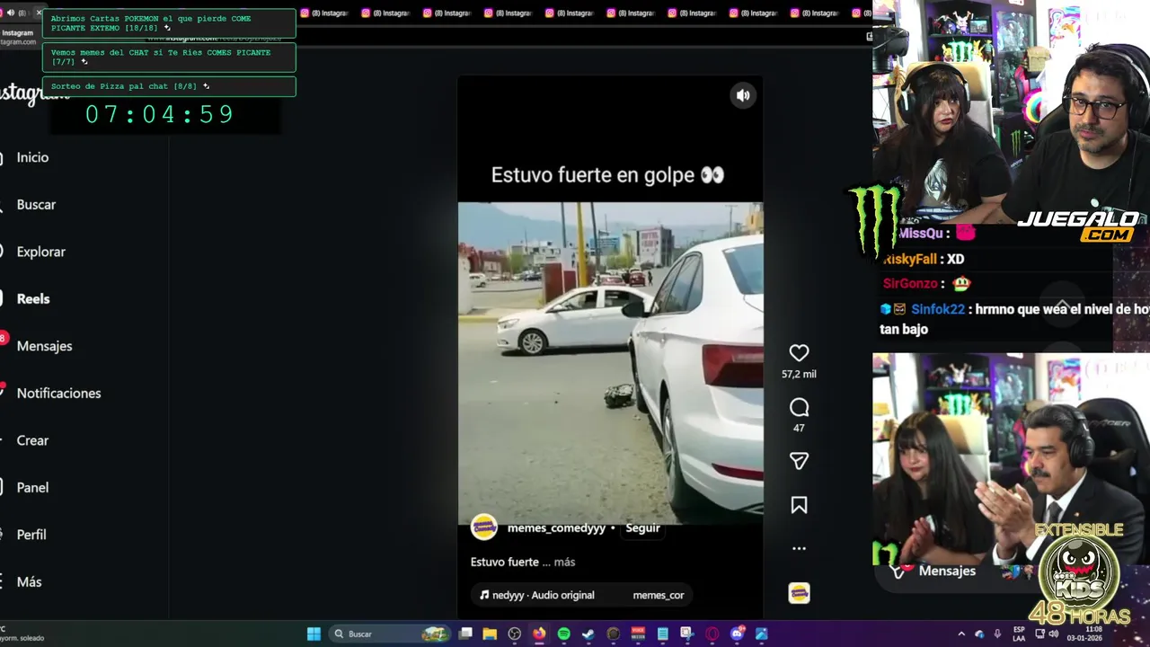Save the reel with the bookmark icon
This screenshot has height=647, width=1150.
799,505
